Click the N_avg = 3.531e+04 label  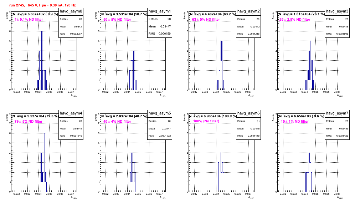(x=124, y=14)
